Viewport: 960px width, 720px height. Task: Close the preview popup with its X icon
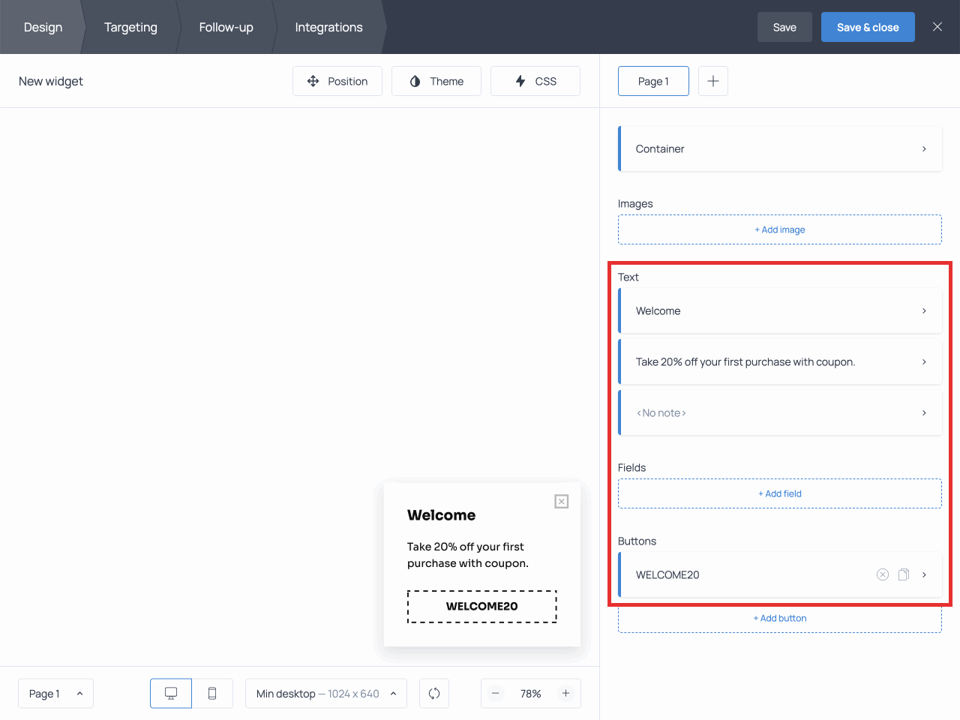pos(561,501)
